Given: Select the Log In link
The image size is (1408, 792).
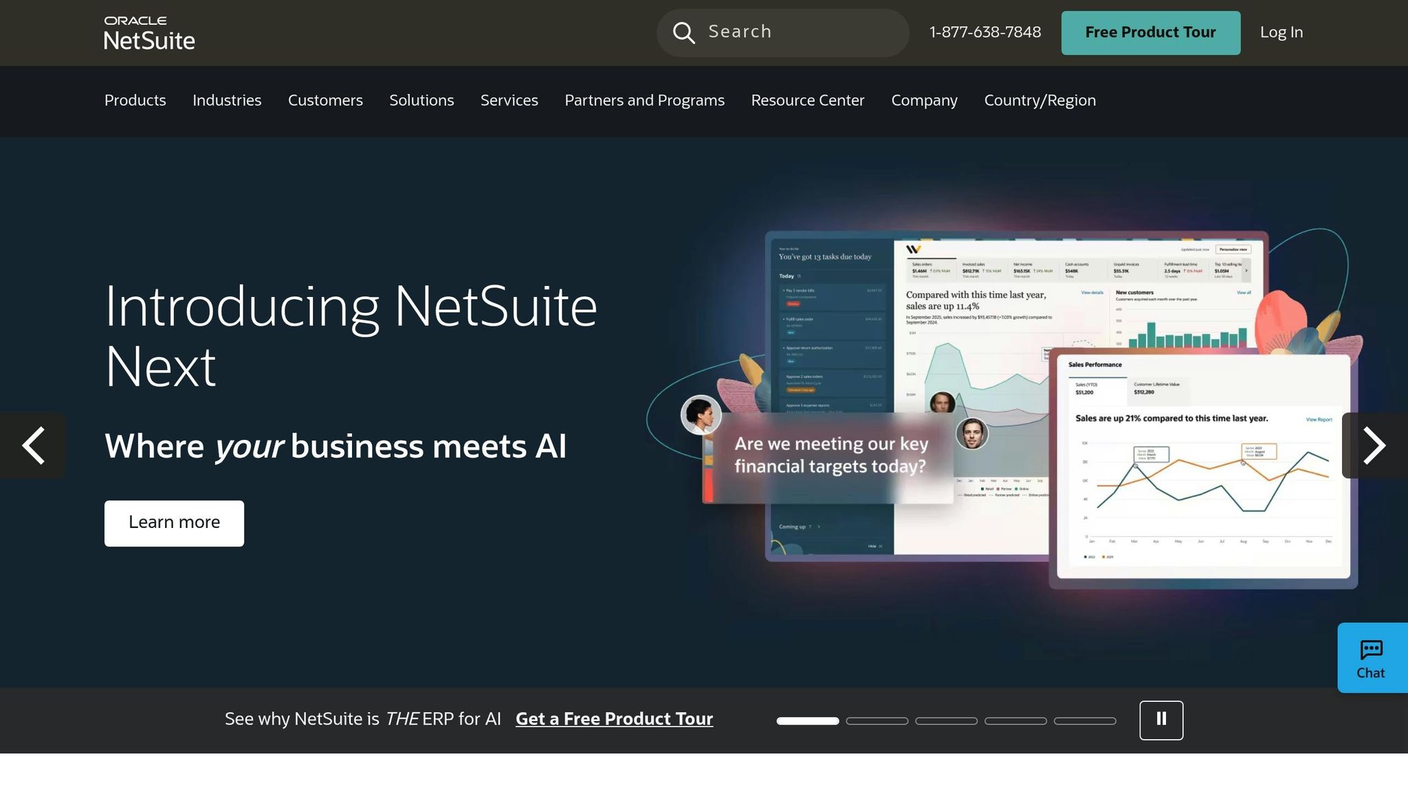Looking at the screenshot, I should 1281,32.
